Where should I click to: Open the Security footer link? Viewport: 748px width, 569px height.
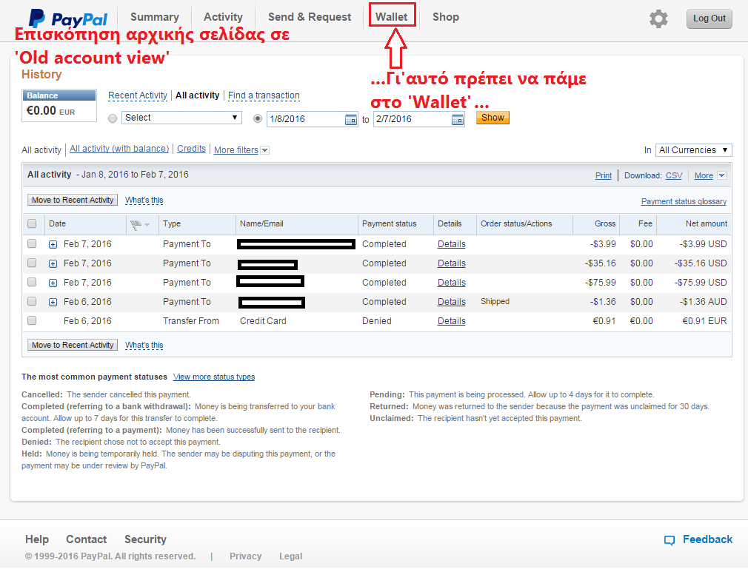[x=145, y=539]
